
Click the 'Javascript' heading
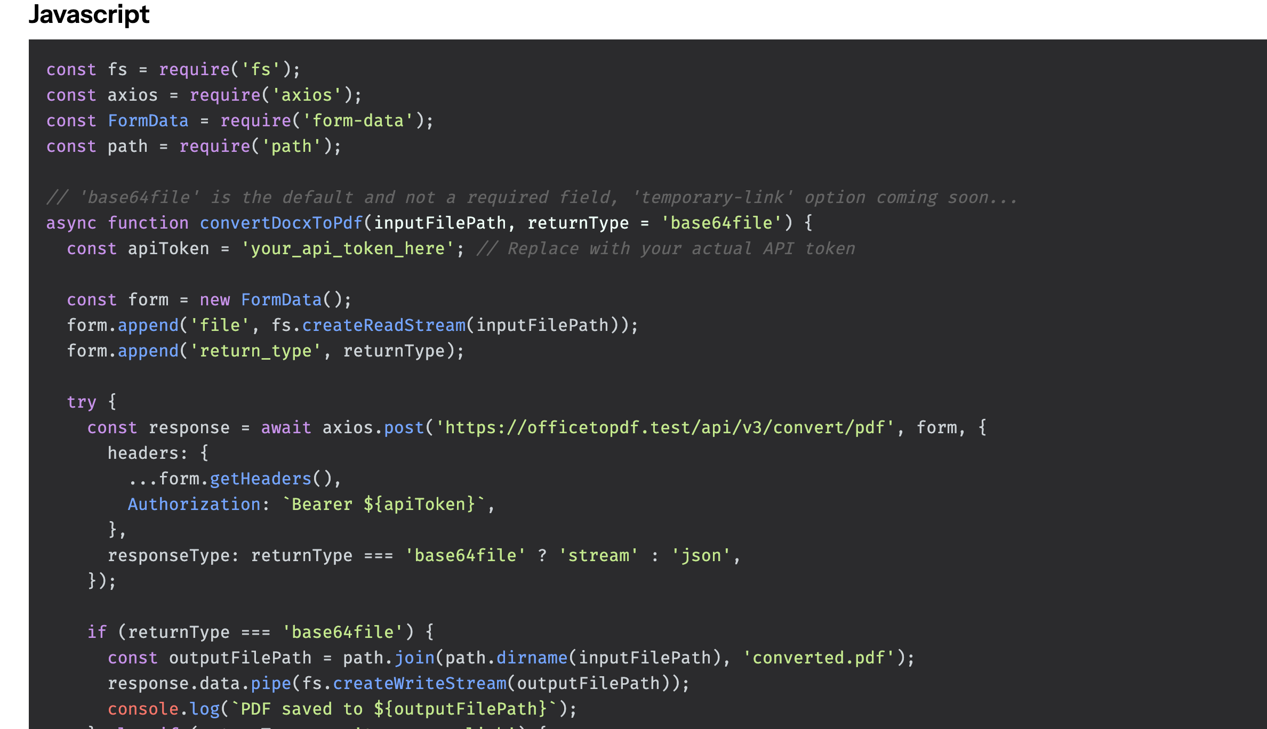tap(89, 14)
